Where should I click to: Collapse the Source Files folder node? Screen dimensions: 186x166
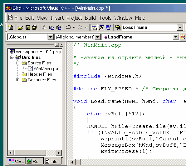coord(17,63)
